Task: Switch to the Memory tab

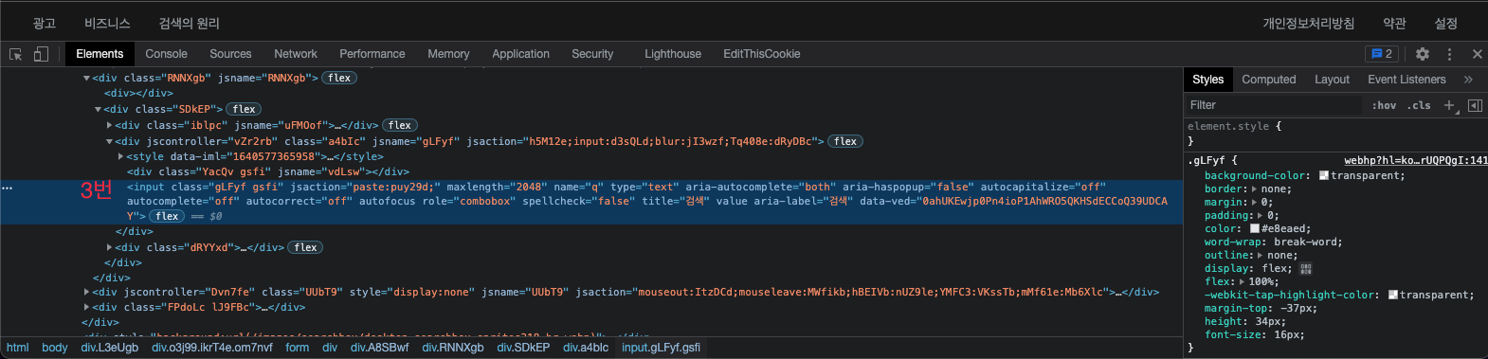Action: [448, 54]
